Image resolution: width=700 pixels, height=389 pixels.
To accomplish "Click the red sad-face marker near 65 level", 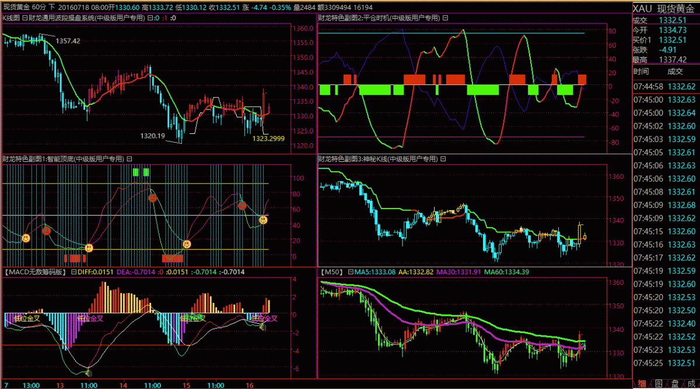I will coord(242,206).
